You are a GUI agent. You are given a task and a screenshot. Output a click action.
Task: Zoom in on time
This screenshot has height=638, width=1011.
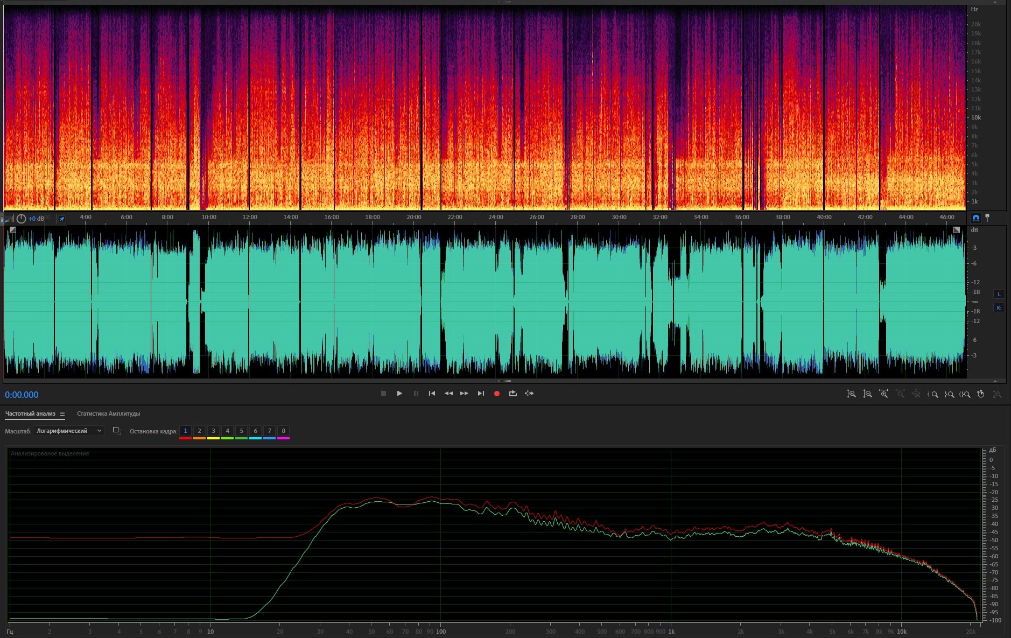click(x=883, y=394)
